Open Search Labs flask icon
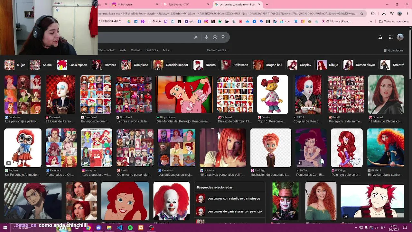The width and height of the screenshot is (412, 232). tap(380, 37)
